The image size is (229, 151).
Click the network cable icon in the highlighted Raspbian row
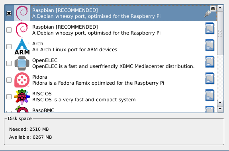click(210, 12)
